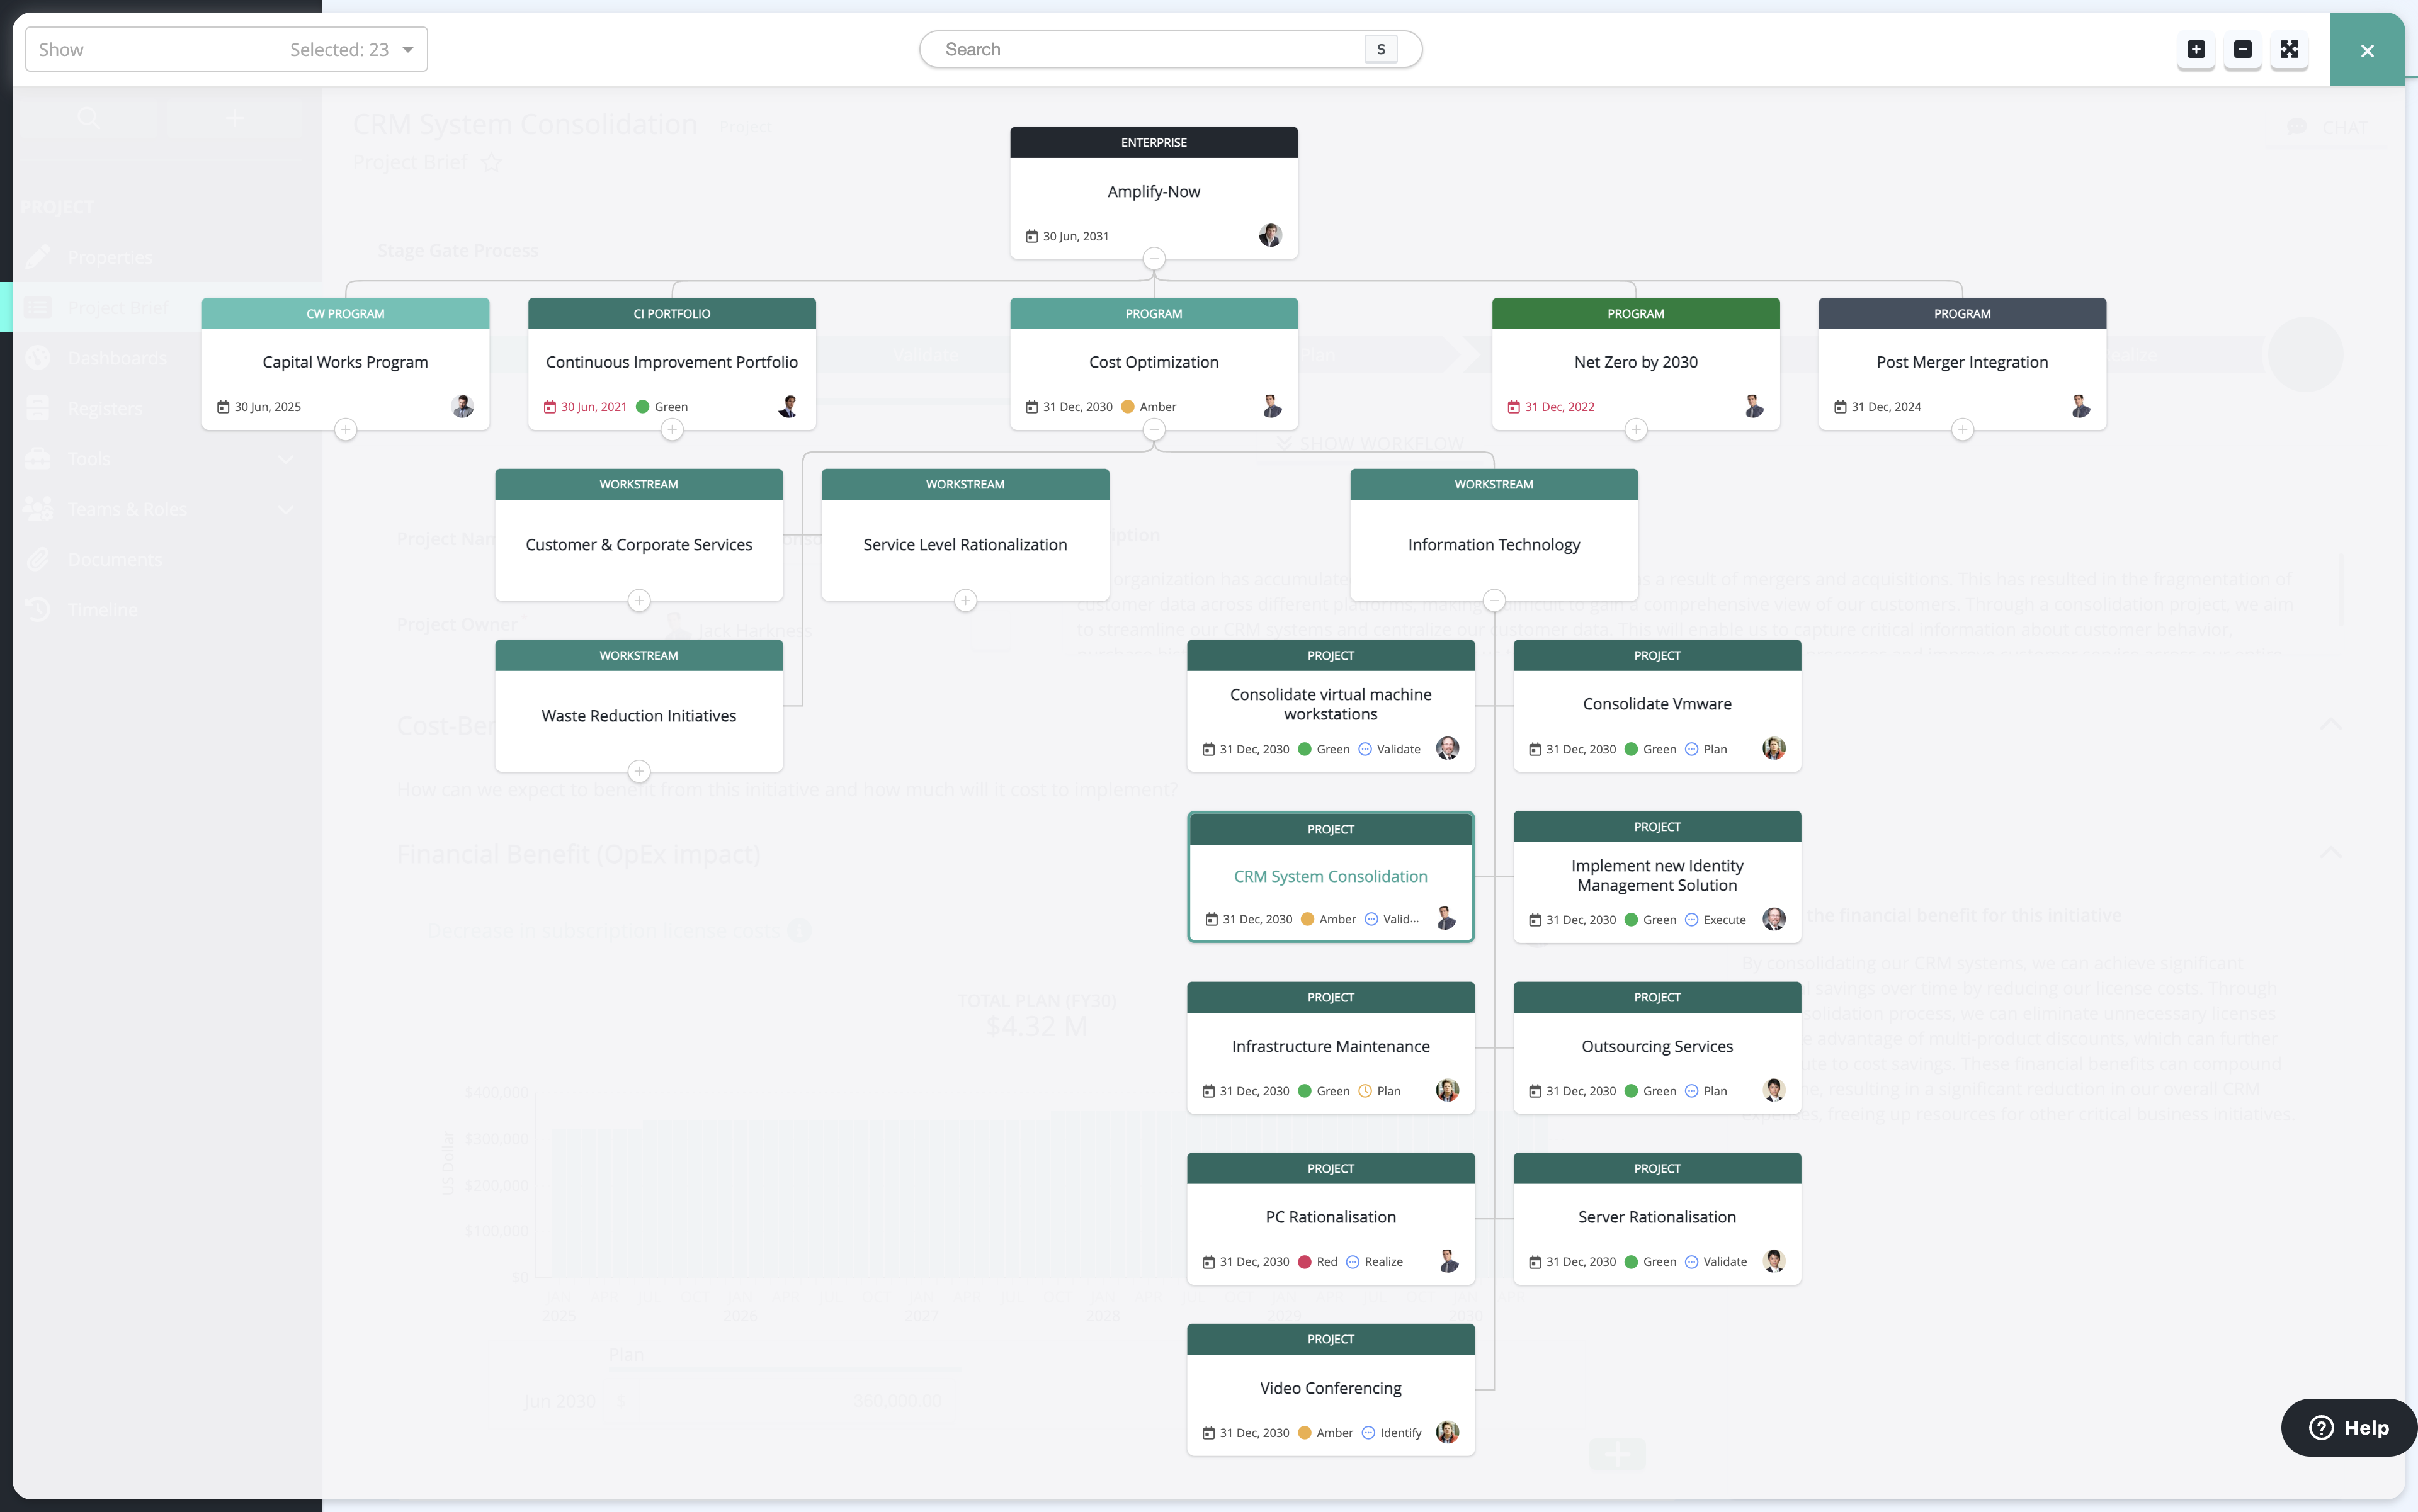The image size is (2418, 1512).
Task: Click Continuous Improvement Portfolio owner avatar
Action: 788,406
